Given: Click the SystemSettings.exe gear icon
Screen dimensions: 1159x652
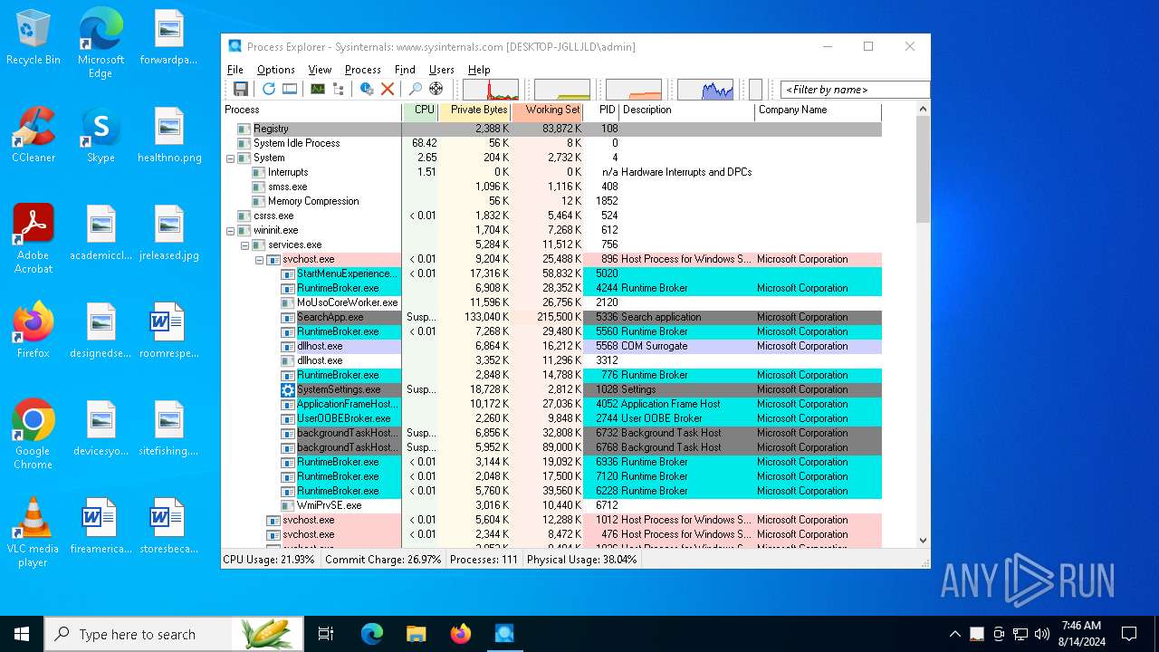Looking at the screenshot, I should point(288,390).
